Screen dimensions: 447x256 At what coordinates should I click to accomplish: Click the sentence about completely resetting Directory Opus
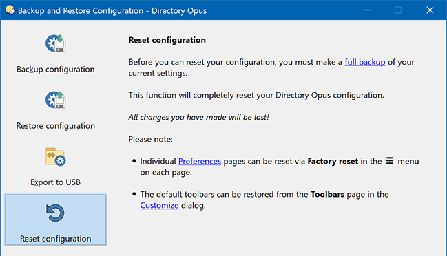point(256,95)
